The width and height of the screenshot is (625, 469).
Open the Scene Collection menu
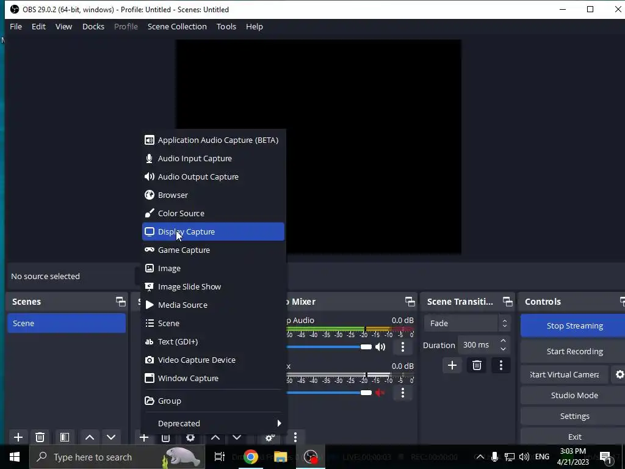point(177,27)
